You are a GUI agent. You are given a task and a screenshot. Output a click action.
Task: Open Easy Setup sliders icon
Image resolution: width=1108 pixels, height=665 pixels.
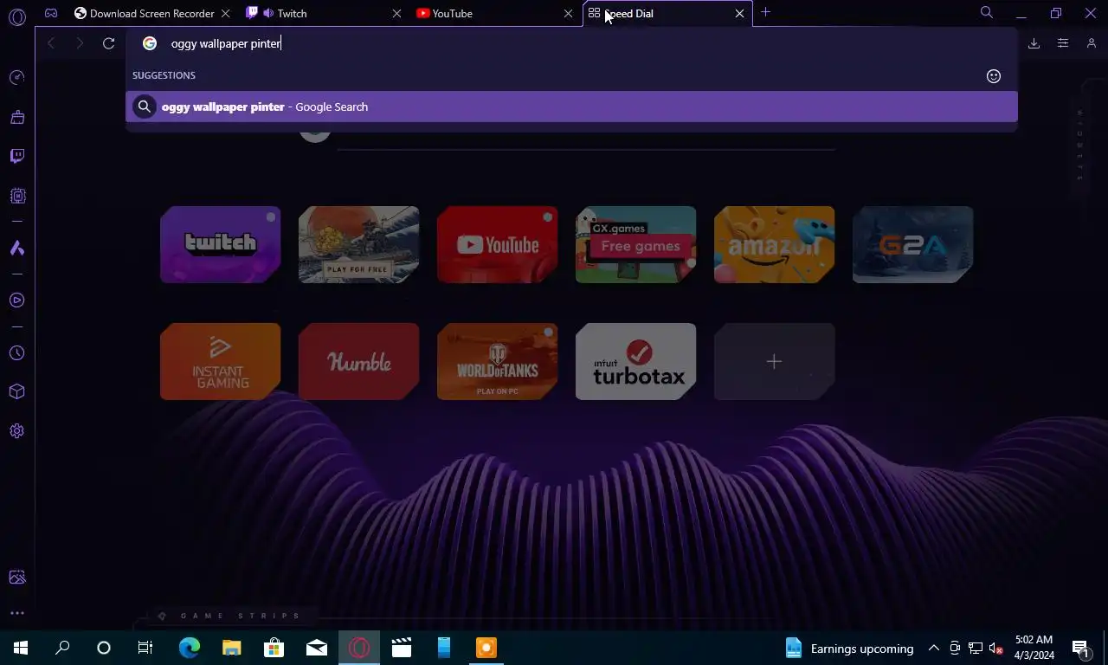[x=1063, y=43]
